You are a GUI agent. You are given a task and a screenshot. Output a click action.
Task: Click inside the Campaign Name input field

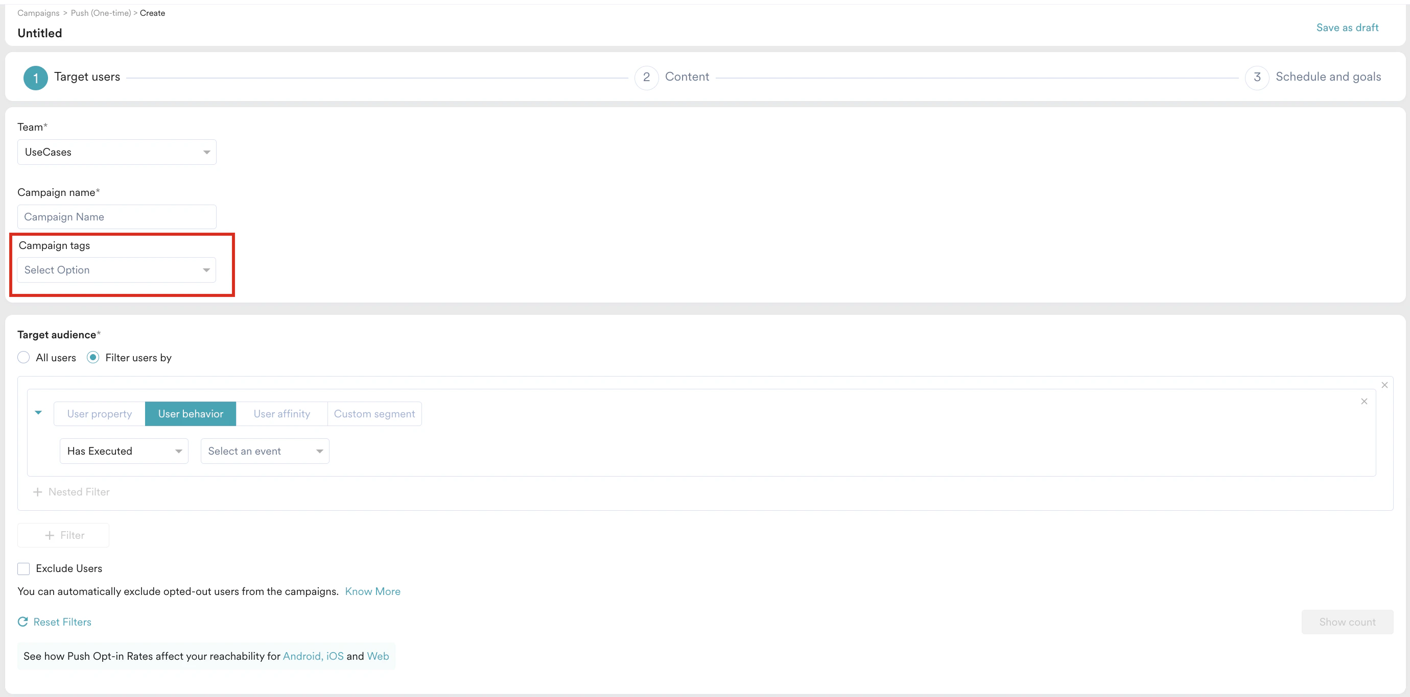(116, 216)
